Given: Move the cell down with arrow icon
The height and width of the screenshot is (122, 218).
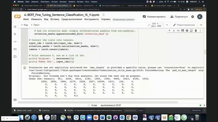Looking at the screenshot, I should click(174, 30).
